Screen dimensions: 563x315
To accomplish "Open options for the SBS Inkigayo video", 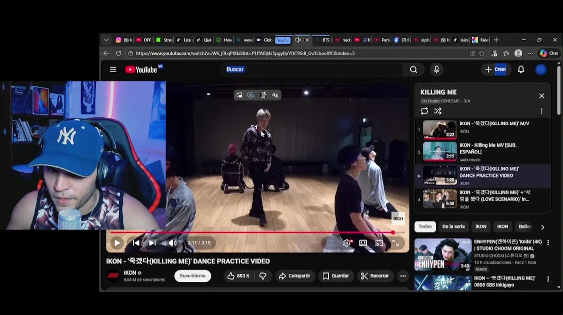I will [548, 279].
